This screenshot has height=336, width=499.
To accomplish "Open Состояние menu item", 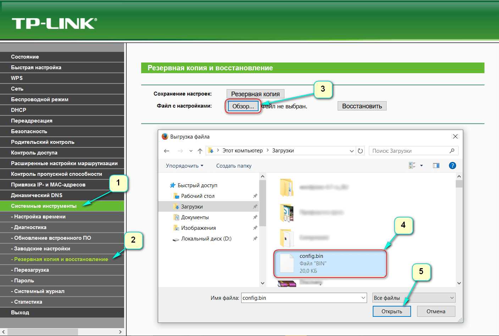I will point(62,57).
